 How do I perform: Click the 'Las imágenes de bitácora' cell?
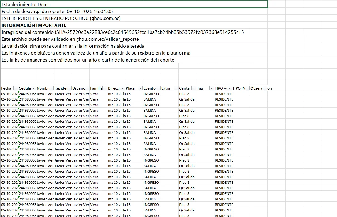coord(134,53)
